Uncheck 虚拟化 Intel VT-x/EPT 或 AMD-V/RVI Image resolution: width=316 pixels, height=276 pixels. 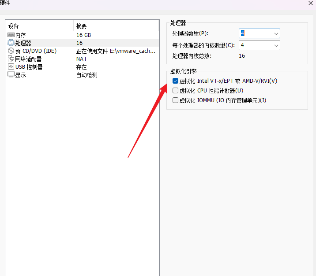point(175,81)
